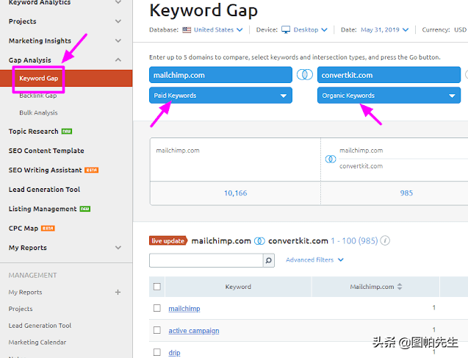Open SEO Writing Assistant
The width and height of the screenshot is (468, 358).
45,170
